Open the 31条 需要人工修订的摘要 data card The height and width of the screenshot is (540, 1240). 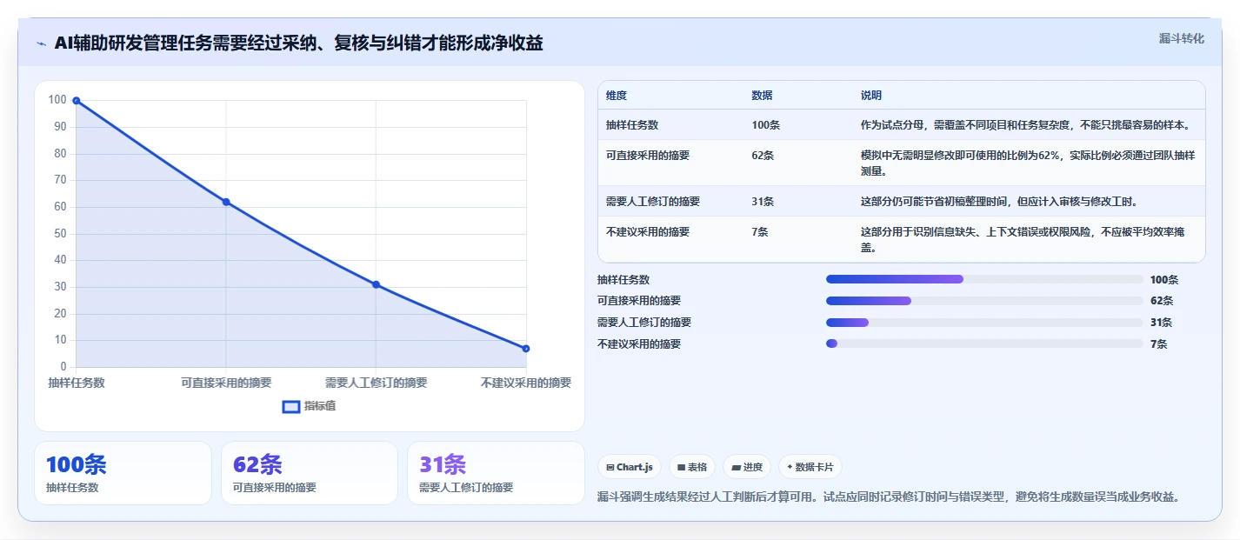[496, 473]
